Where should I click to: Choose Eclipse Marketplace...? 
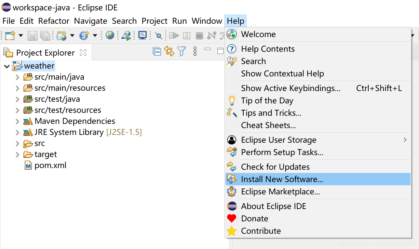[x=318, y=191]
